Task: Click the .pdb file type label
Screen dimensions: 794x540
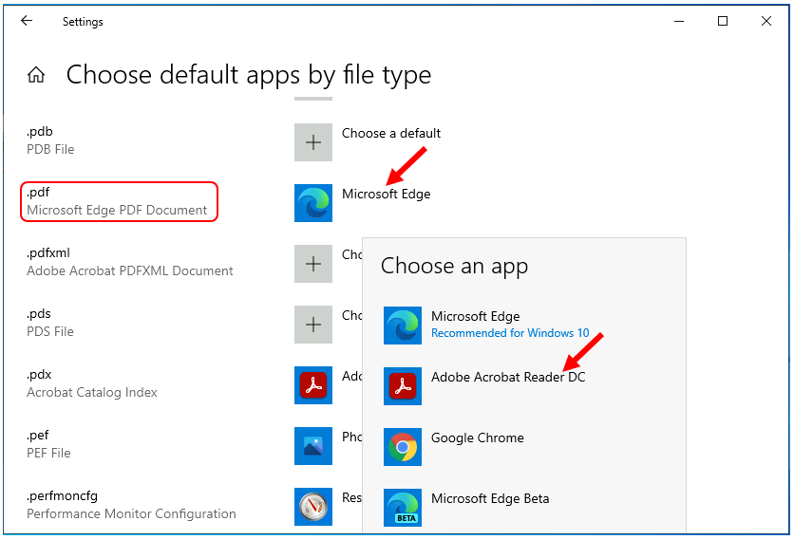Action: coord(40,132)
